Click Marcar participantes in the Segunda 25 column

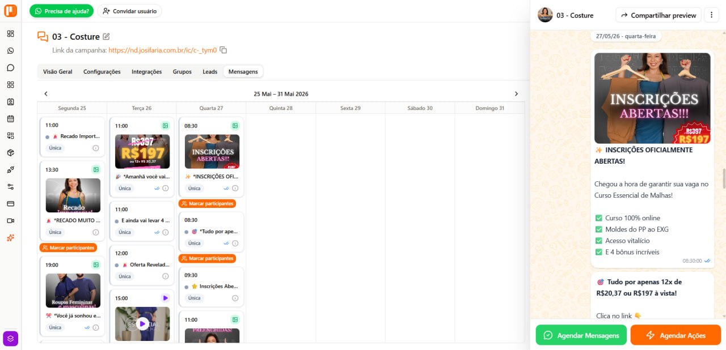[68, 247]
